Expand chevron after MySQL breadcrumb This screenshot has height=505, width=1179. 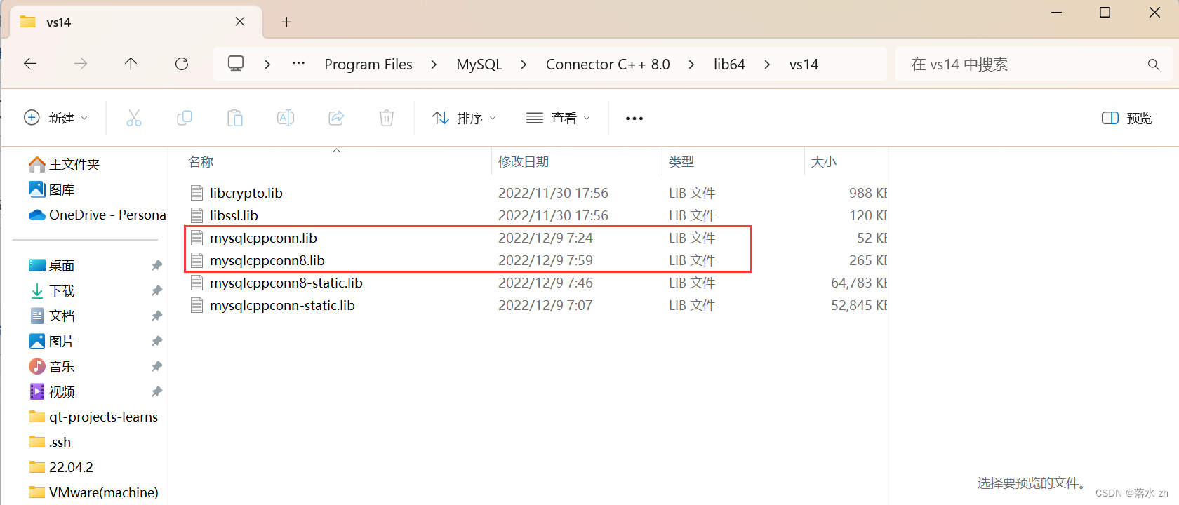coord(524,65)
